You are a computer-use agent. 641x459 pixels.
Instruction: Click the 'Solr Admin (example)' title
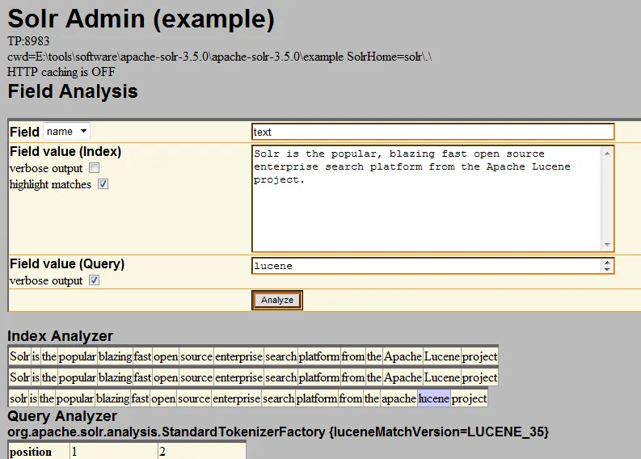click(141, 19)
